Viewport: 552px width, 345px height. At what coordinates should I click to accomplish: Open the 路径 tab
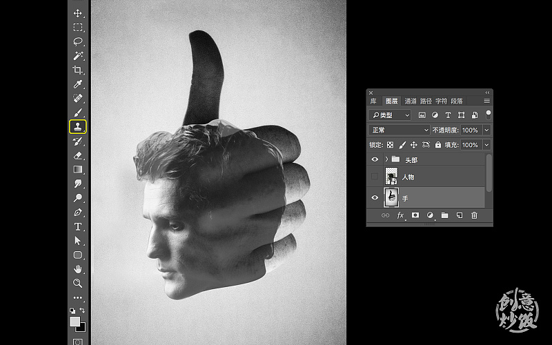[x=426, y=101]
